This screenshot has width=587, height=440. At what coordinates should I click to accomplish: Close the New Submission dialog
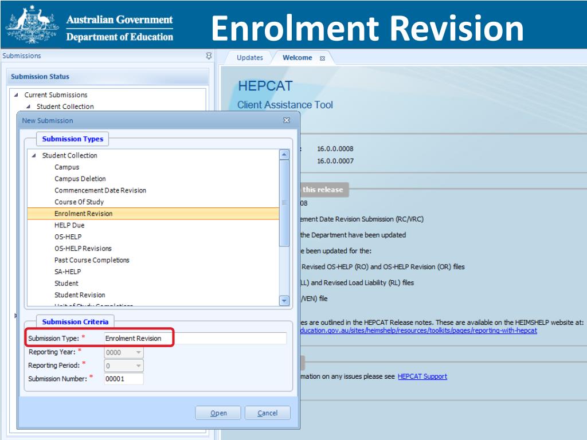[x=287, y=120]
